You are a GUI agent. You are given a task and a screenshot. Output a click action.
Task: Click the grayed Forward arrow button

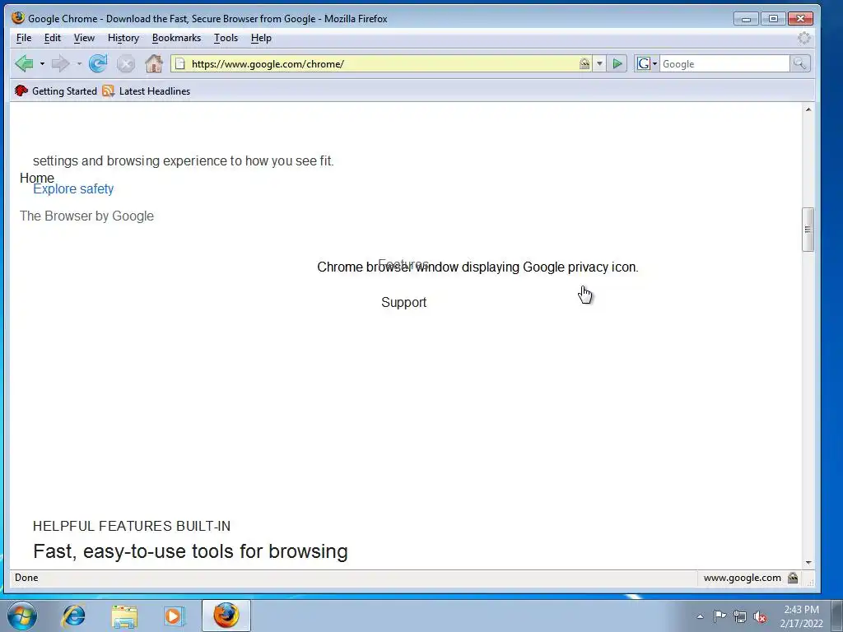[60, 64]
